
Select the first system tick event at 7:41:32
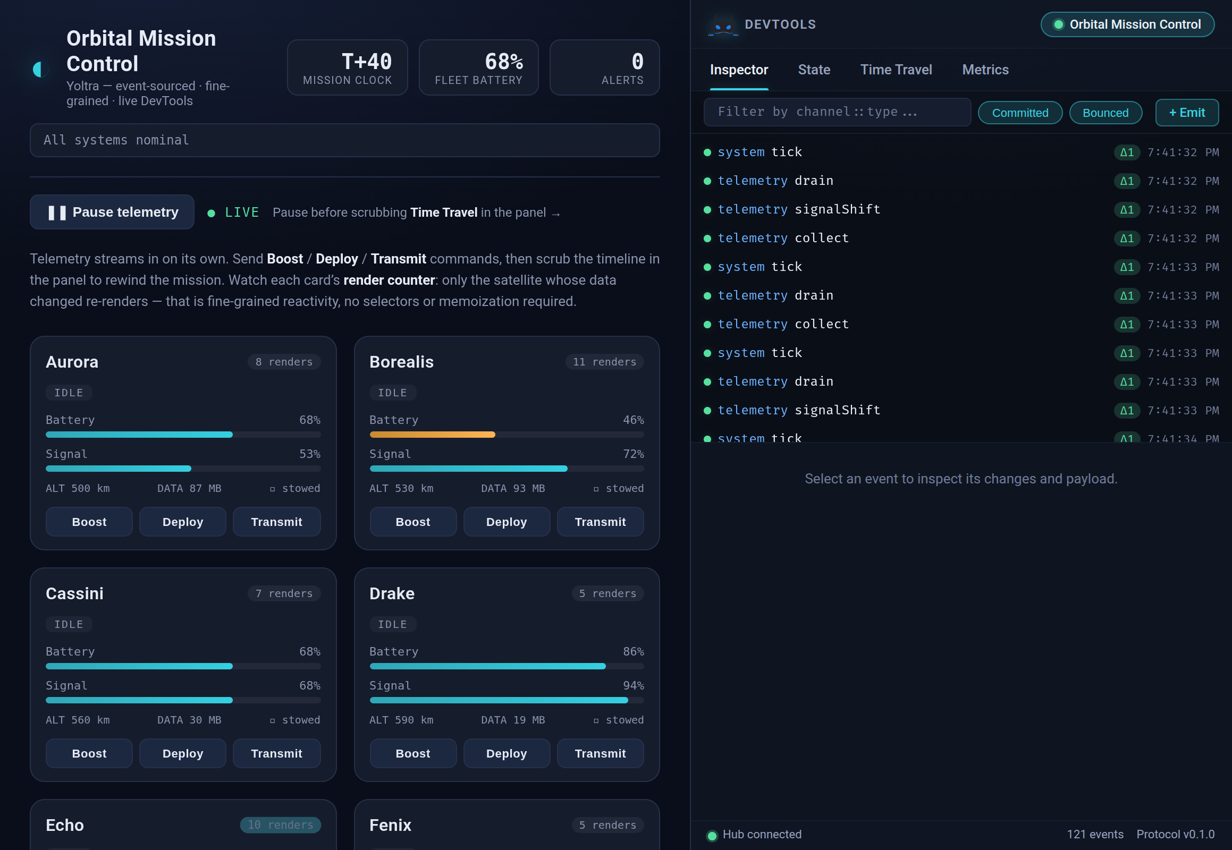click(x=961, y=152)
